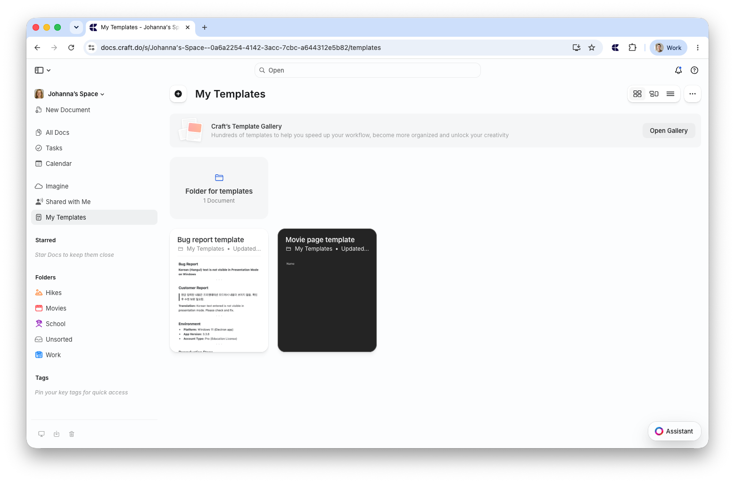The height and width of the screenshot is (483, 735).
Task: Open Shared with Me
Action: 94,202
